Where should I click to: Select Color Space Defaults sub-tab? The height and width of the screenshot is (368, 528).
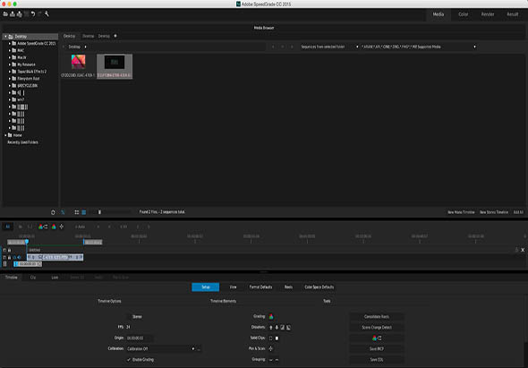point(319,287)
